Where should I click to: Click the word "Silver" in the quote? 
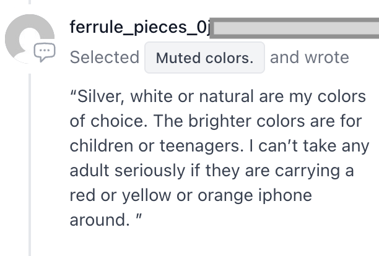(x=98, y=96)
